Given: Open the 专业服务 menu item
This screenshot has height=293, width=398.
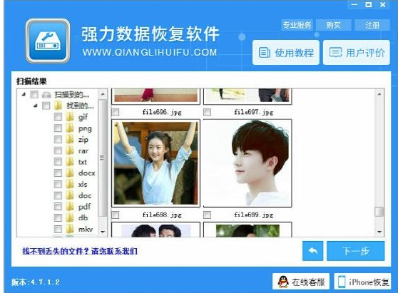Looking at the screenshot, I should click(297, 25).
